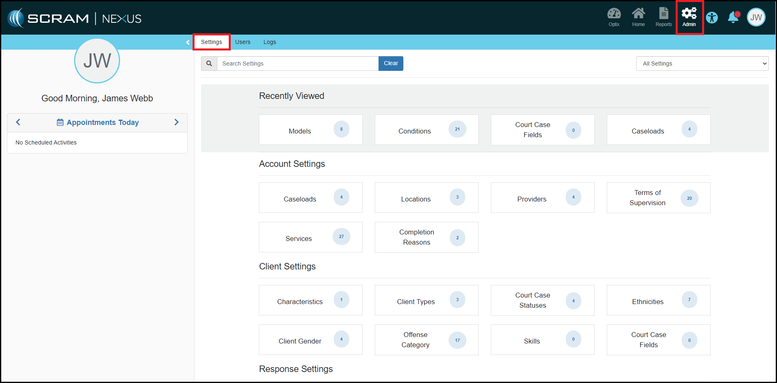View notifications via the bell icon
This screenshot has width=777, height=383.
(x=733, y=18)
